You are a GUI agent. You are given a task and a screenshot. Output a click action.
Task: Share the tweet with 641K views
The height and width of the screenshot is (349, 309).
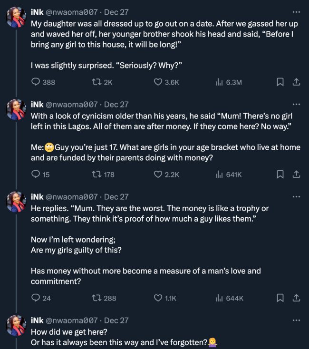click(296, 174)
